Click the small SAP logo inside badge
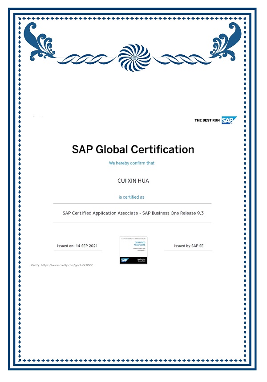The height and width of the screenshot is (382, 267). pos(124,260)
